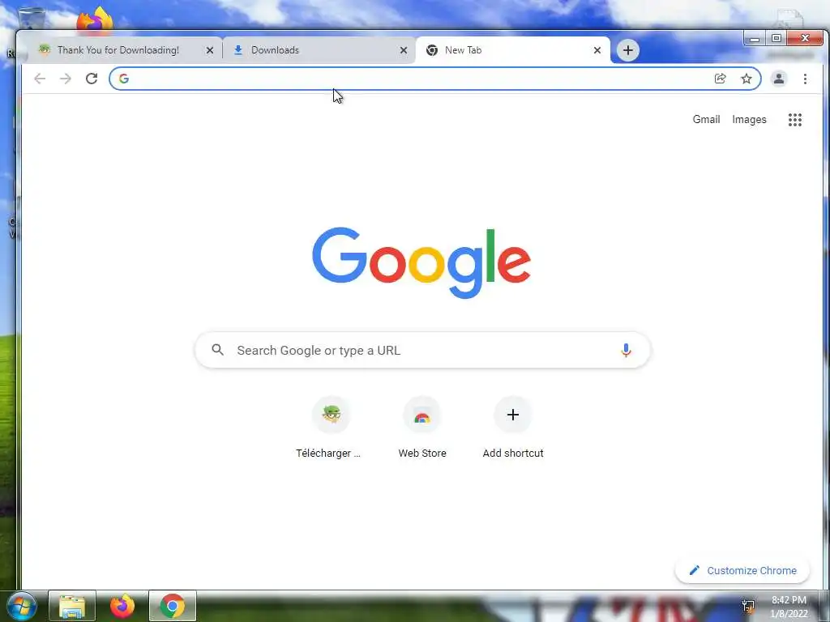Screen dimensions: 830x622
Task: Open the Gmail link
Action: point(706,120)
